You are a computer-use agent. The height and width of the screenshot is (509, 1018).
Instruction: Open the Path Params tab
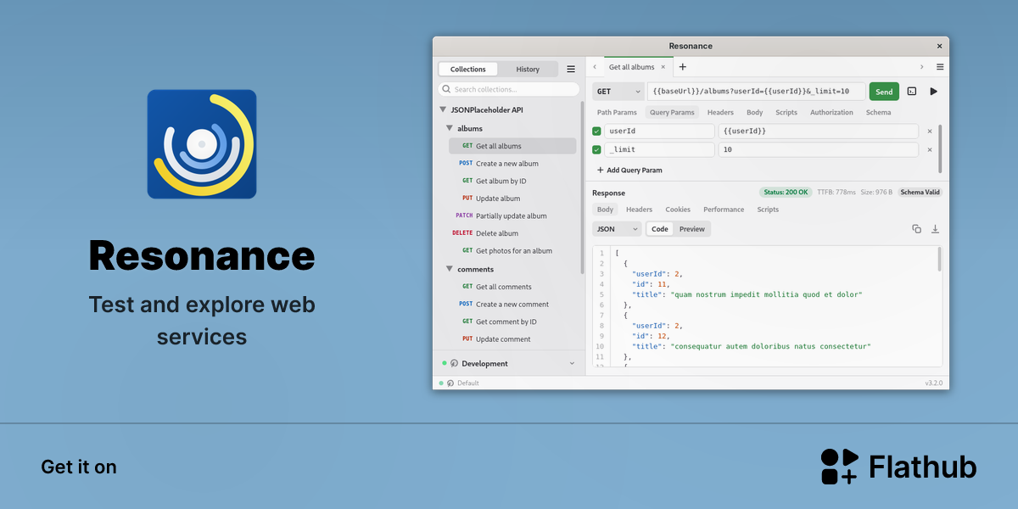pos(617,112)
